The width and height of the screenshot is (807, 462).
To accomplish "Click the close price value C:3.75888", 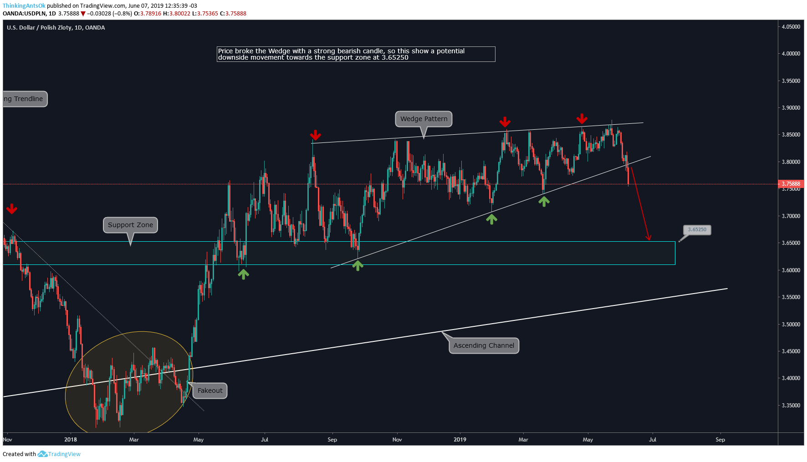I will (233, 14).
